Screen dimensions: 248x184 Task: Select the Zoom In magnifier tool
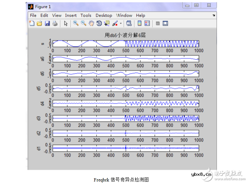(76, 23)
